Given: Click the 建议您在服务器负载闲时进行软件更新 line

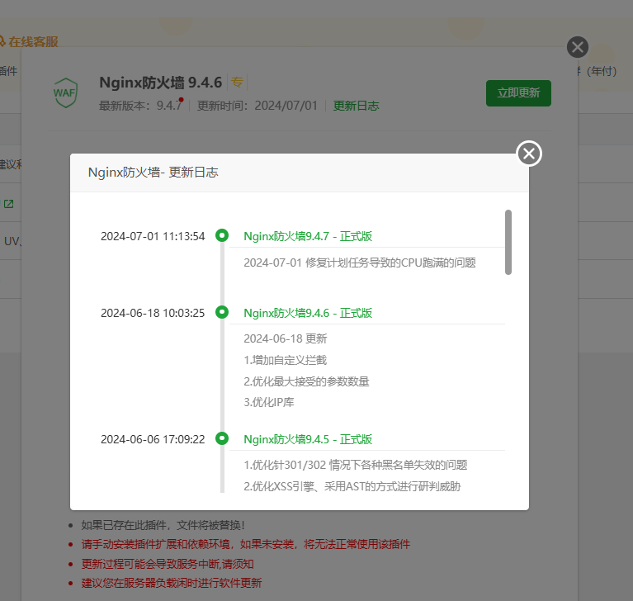Looking at the screenshot, I should point(172,583).
